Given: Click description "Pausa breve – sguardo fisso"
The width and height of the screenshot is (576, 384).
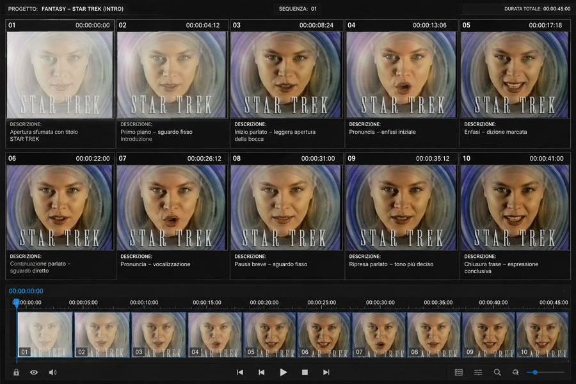Looking at the screenshot, I should (x=271, y=264).
